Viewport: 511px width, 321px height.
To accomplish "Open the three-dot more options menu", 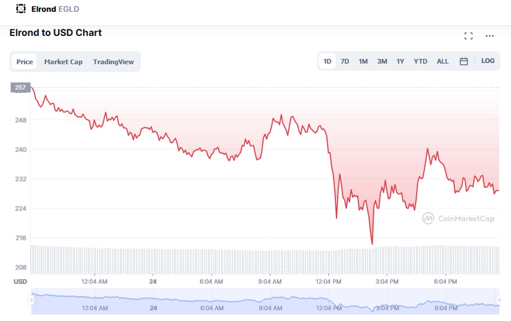I will coord(490,36).
